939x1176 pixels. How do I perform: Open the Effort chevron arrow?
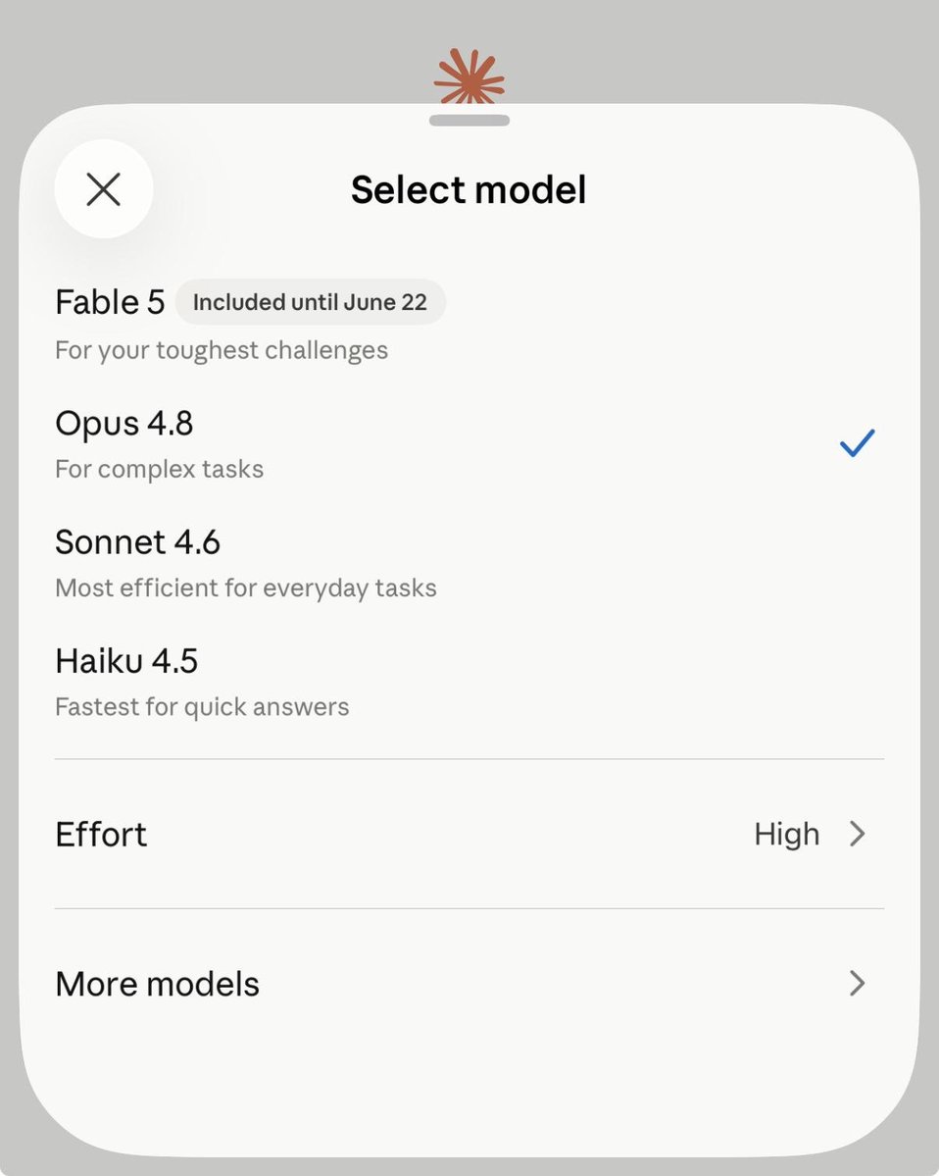point(858,834)
